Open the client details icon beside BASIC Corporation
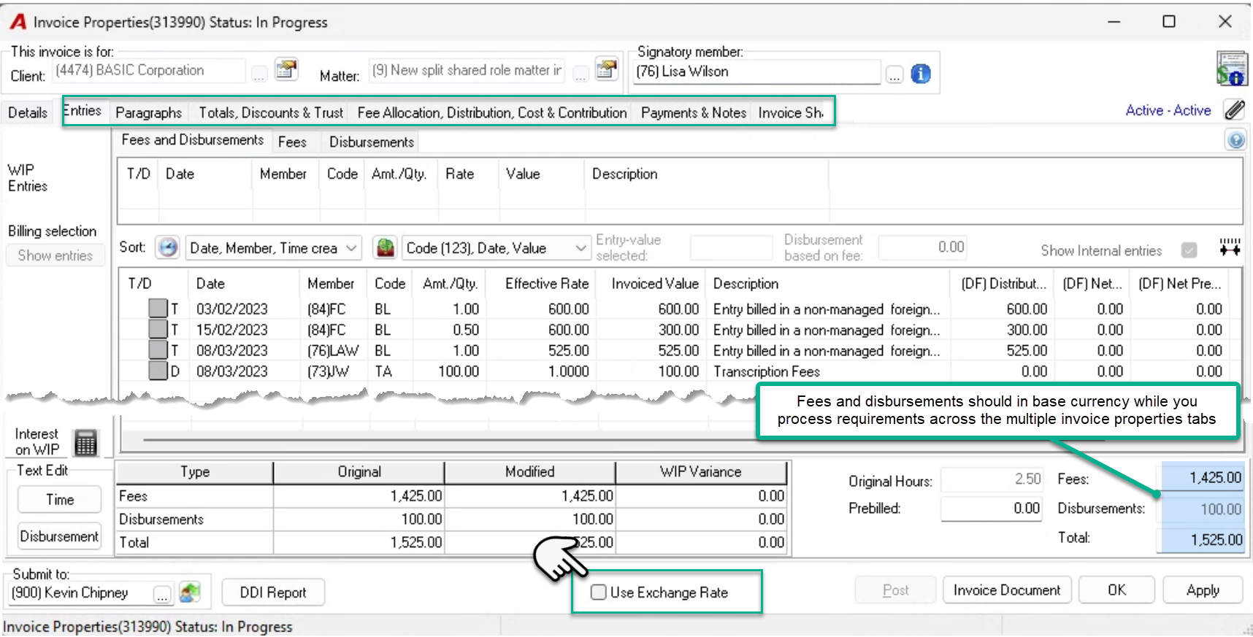This screenshot has height=637, width=1253. 286,70
